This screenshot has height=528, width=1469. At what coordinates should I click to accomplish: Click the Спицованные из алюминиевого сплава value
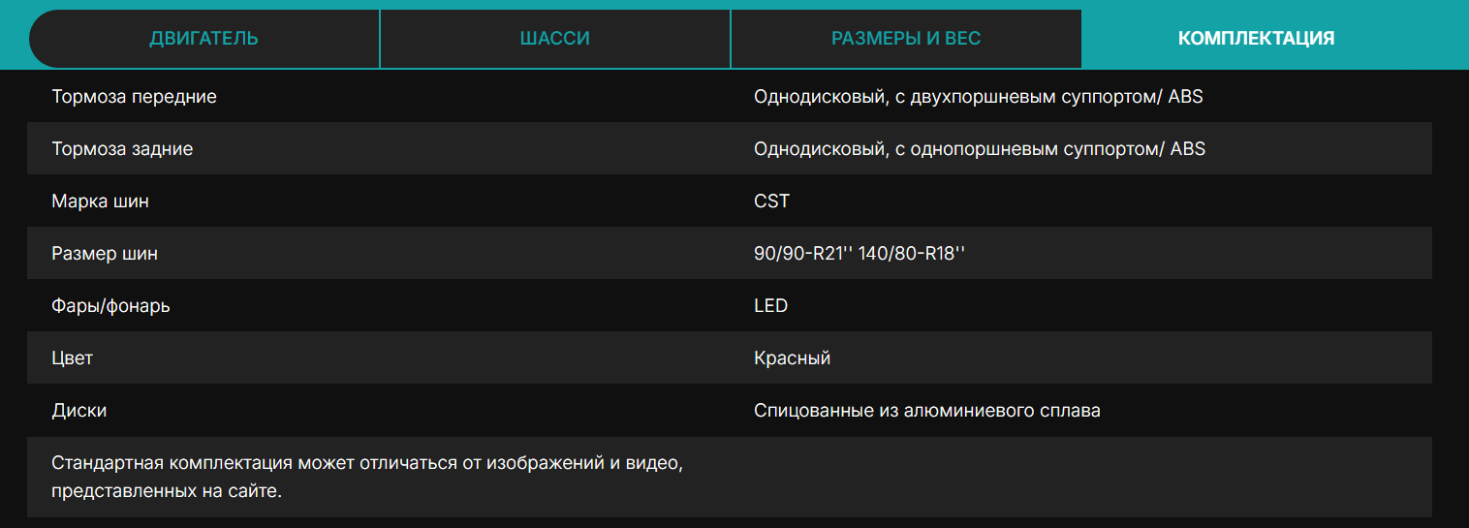click(x=926, y=411)
